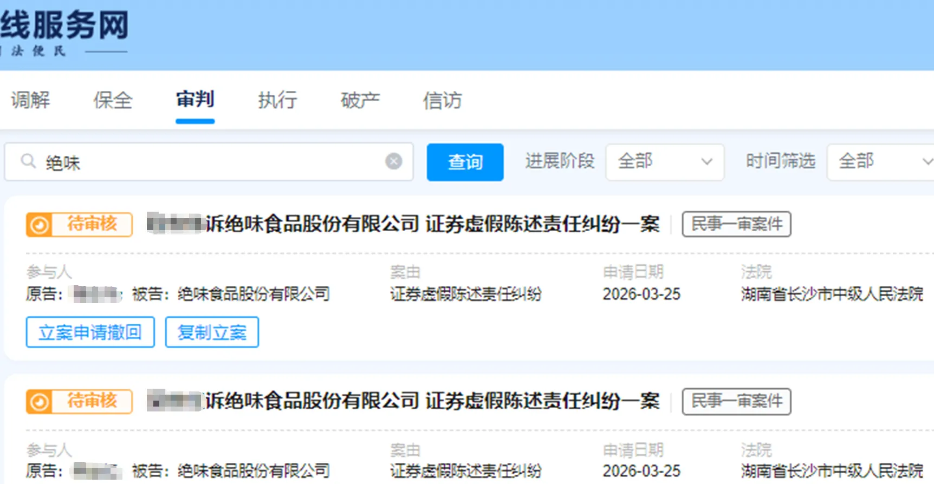The height and width of the screenshot is (484, 934).
Task: Click first case 案由 value 证券虚假陈述责任纠纷
Action: click(466, 294)
